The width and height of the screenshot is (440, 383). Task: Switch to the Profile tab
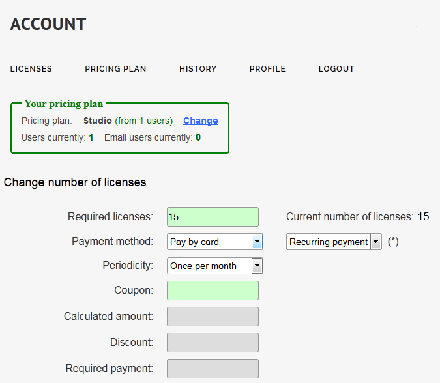coord(267,68)
